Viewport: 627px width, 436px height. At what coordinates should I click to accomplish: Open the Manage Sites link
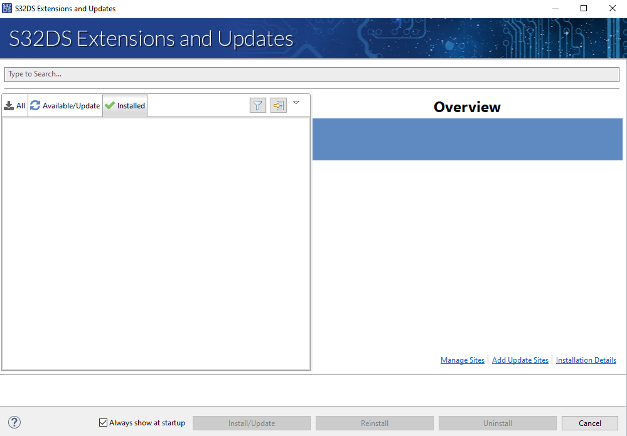click(x=463, y=360)
